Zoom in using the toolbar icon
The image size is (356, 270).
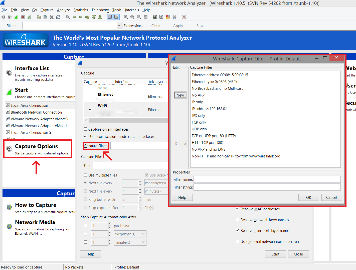pos(126,17)
